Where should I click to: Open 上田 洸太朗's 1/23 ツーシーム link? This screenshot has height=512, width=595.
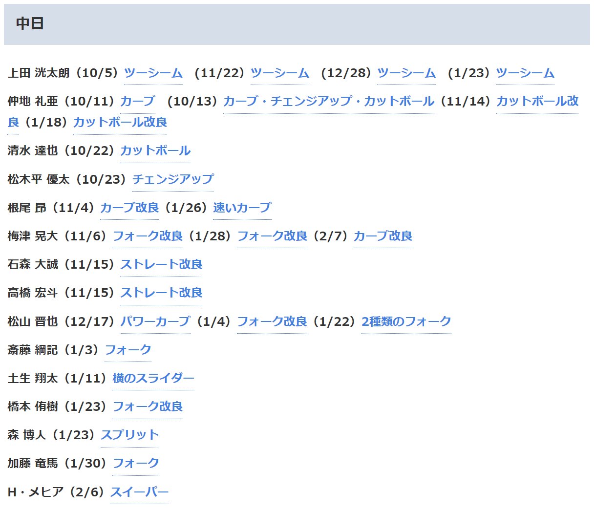tap(525, 73)
